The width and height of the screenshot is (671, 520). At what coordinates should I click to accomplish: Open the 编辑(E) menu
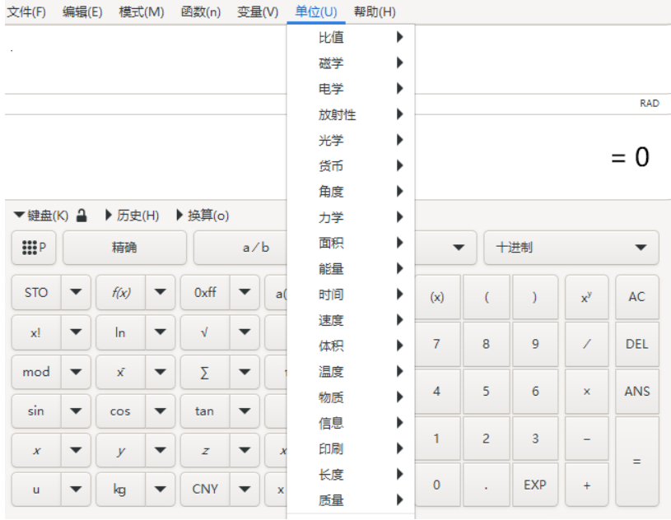(82, 12)
